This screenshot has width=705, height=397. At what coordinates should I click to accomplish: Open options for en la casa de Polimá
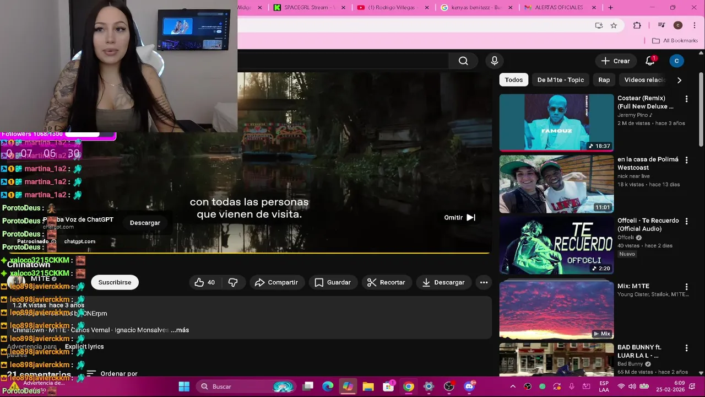coord(686,160)
